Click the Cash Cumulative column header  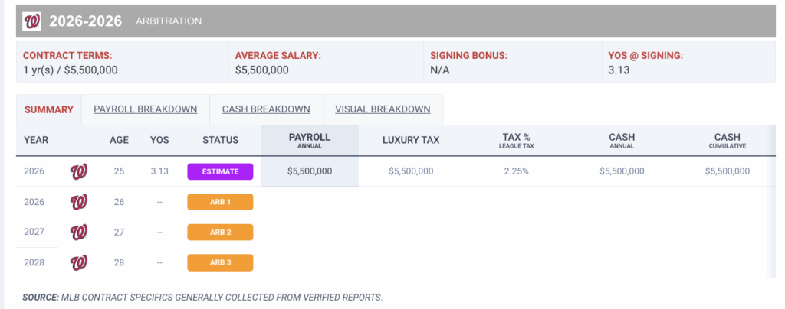pos(728,140)
